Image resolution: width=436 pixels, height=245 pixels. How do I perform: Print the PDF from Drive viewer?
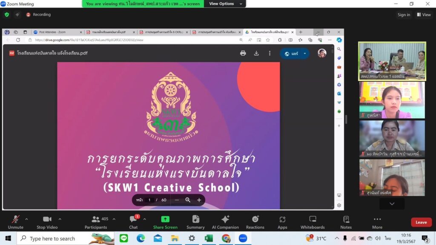pyautogui.click(x=243, y=53)
